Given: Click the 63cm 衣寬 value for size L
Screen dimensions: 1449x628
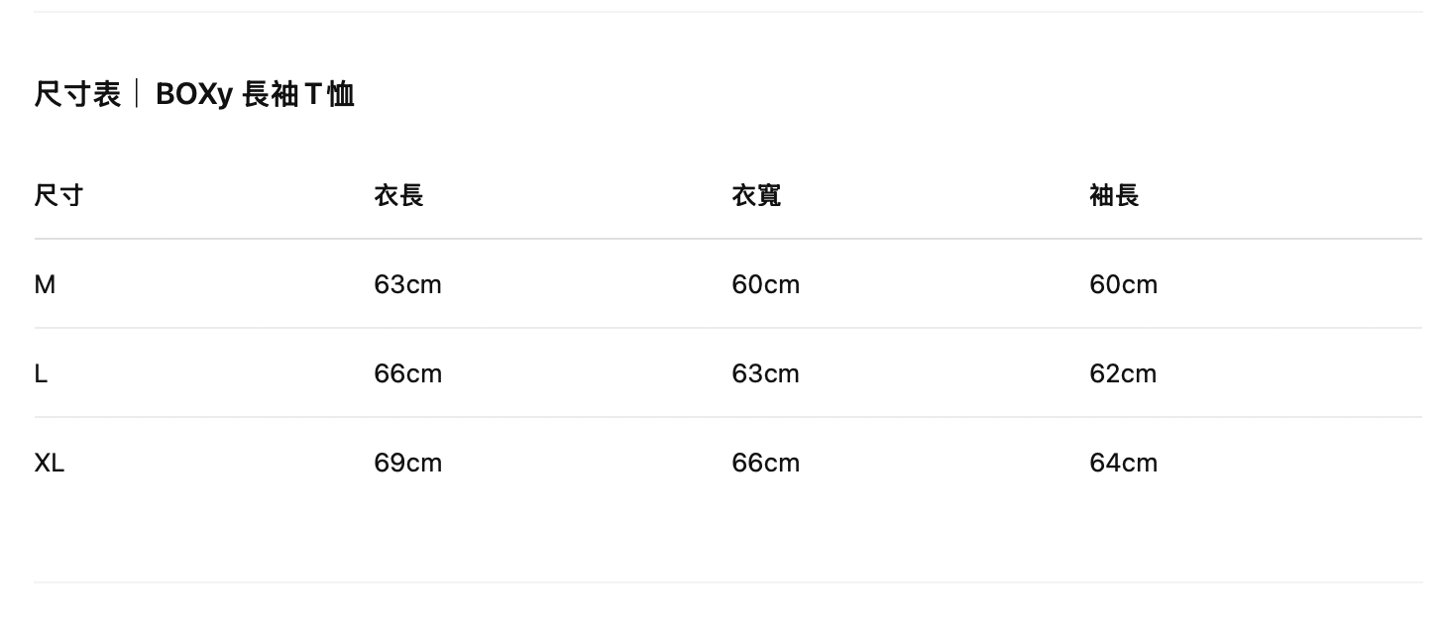Looking at the screenshot, I should click(765, 373).
